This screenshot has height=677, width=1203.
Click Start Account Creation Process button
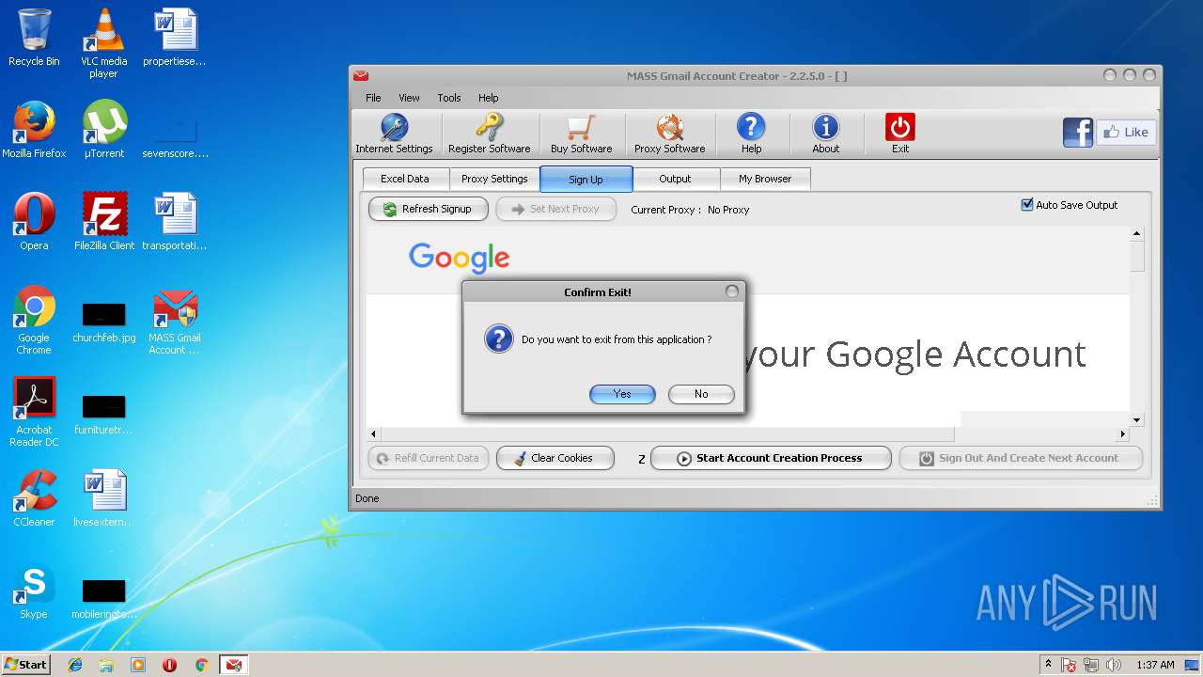771,458
